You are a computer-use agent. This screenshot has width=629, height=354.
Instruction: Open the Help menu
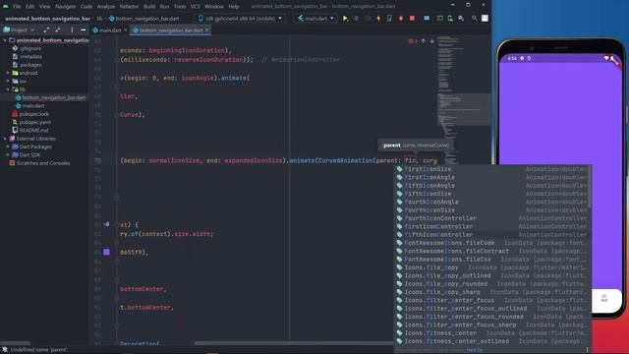pos(234,7)
